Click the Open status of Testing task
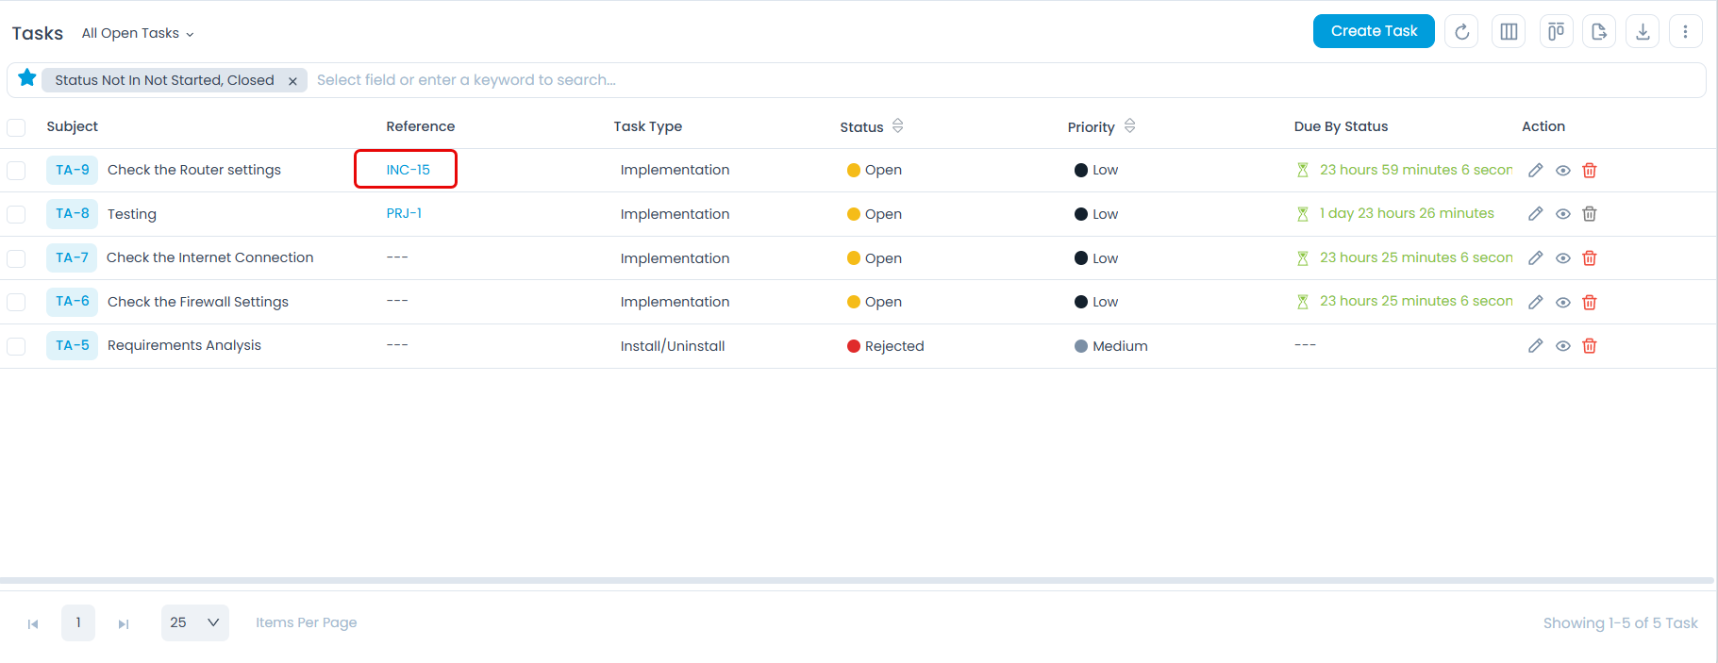The width and height of the screenshot is (1718, 663). coord(875,214)
